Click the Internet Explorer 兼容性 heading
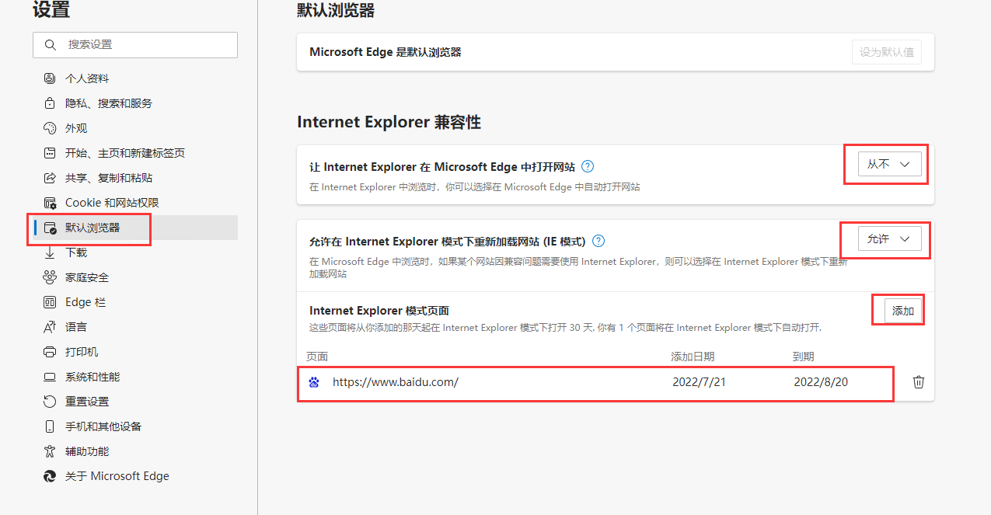Screen dimensions: 991x515 [389, 122]
